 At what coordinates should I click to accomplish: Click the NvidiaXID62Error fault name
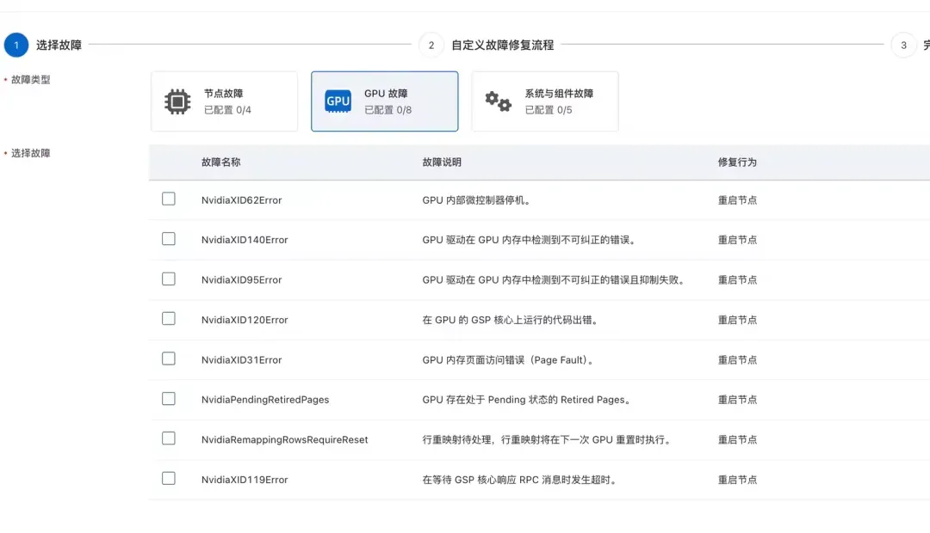point(241,200)
